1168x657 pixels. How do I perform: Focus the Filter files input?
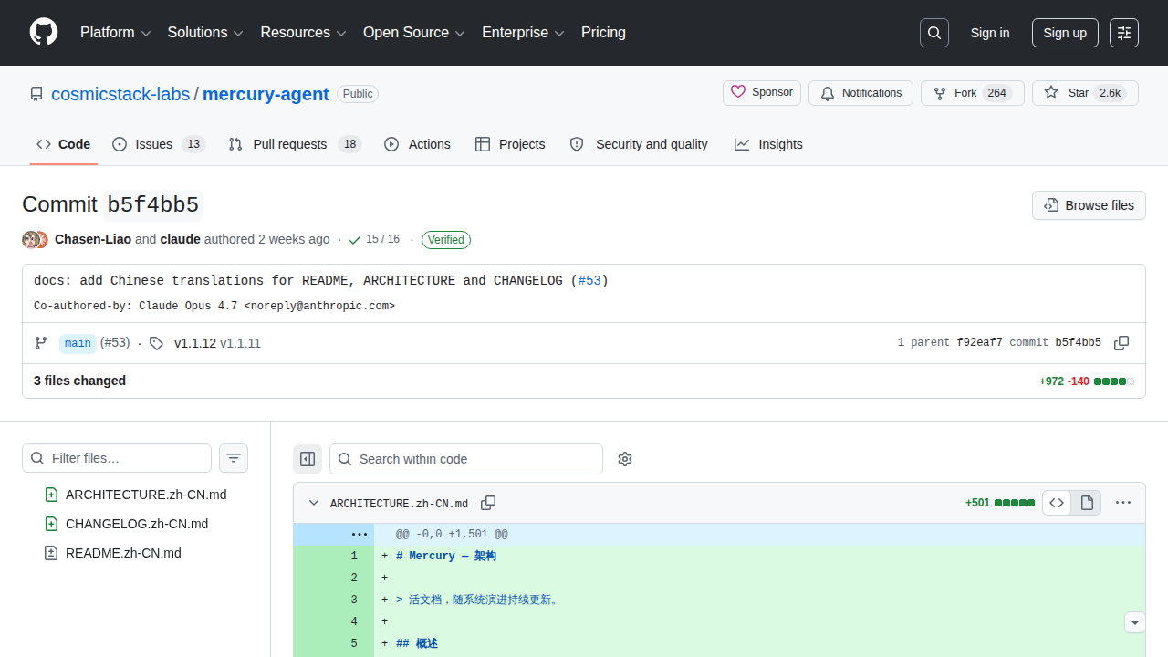coord(117,458)
